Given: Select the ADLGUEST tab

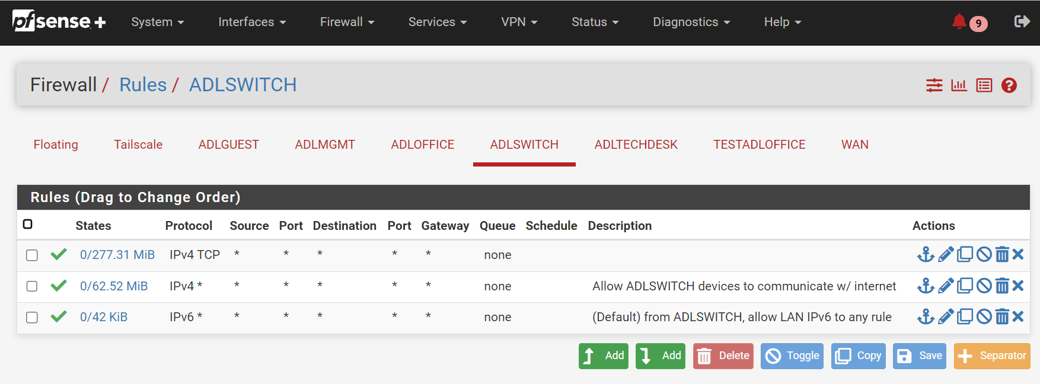Looking at the screenshot, I should point(228,145).
